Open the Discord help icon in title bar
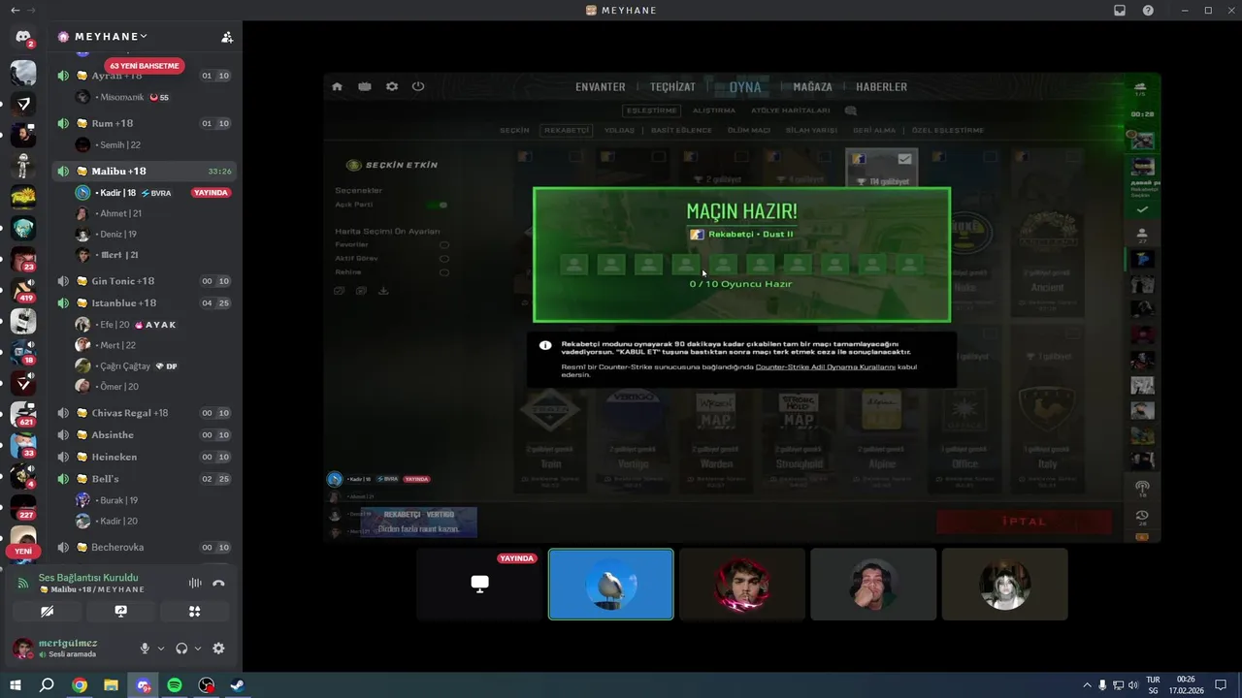Image resolution: width=1242 pixels, height=698 pixels. 1149,11
